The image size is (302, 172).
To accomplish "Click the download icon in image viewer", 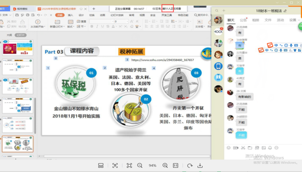I will pos(200,166).
